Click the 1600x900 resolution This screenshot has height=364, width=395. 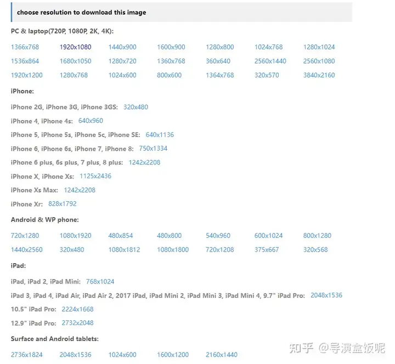click(171, 47)
